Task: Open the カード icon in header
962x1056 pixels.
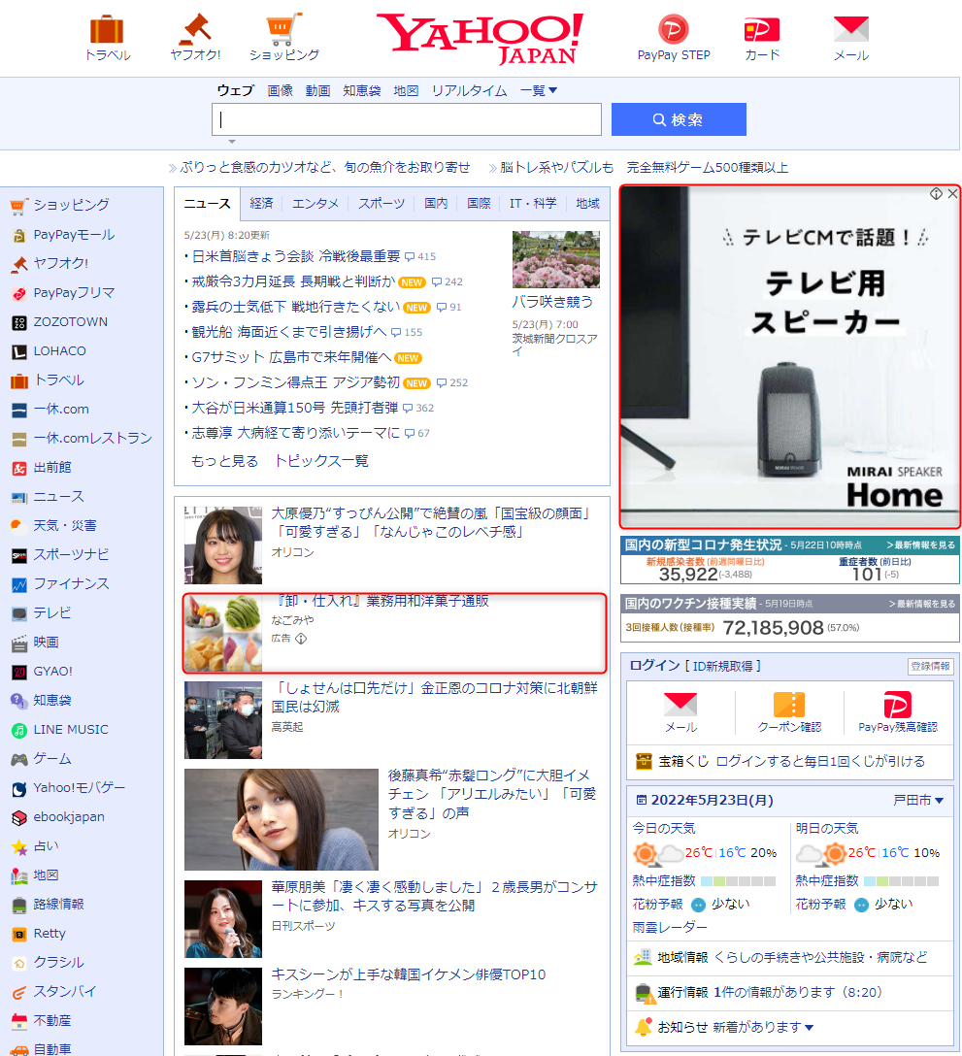Action: (761, 30)
